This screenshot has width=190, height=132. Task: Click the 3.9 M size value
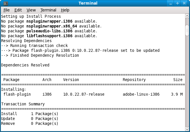pos(177,94)
